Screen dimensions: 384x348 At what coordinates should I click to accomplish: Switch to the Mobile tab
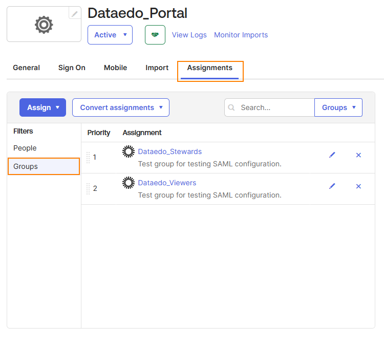pyautogui.click(x=115, y=68)
